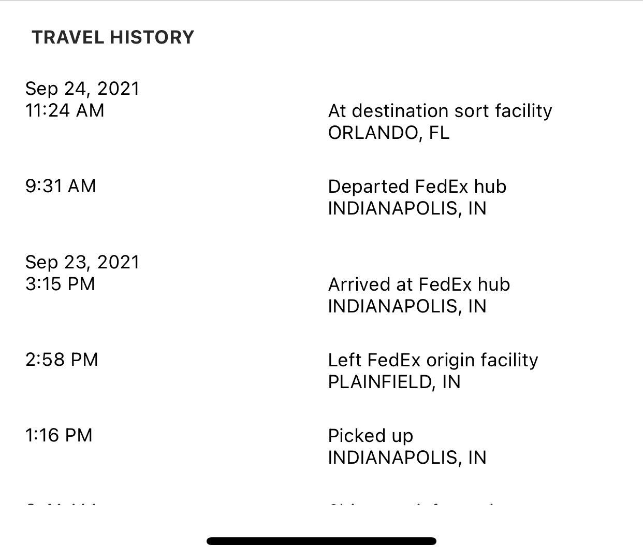Tap the iOS home indicator bar
This screenshot has height=557, width=643.
pos(321,541)
